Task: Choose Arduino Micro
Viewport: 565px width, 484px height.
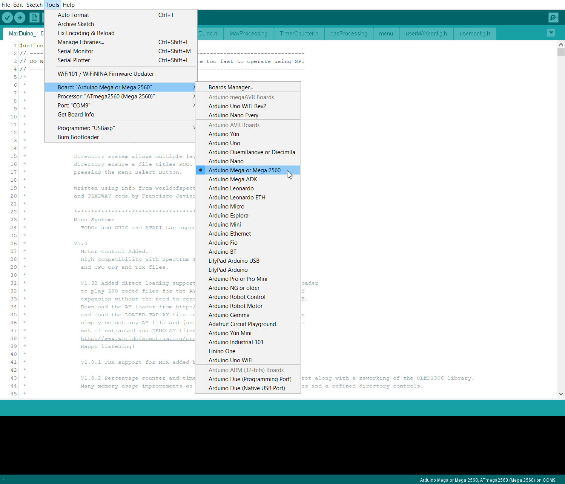Action: pyautogui.click(x=248, y=207)
